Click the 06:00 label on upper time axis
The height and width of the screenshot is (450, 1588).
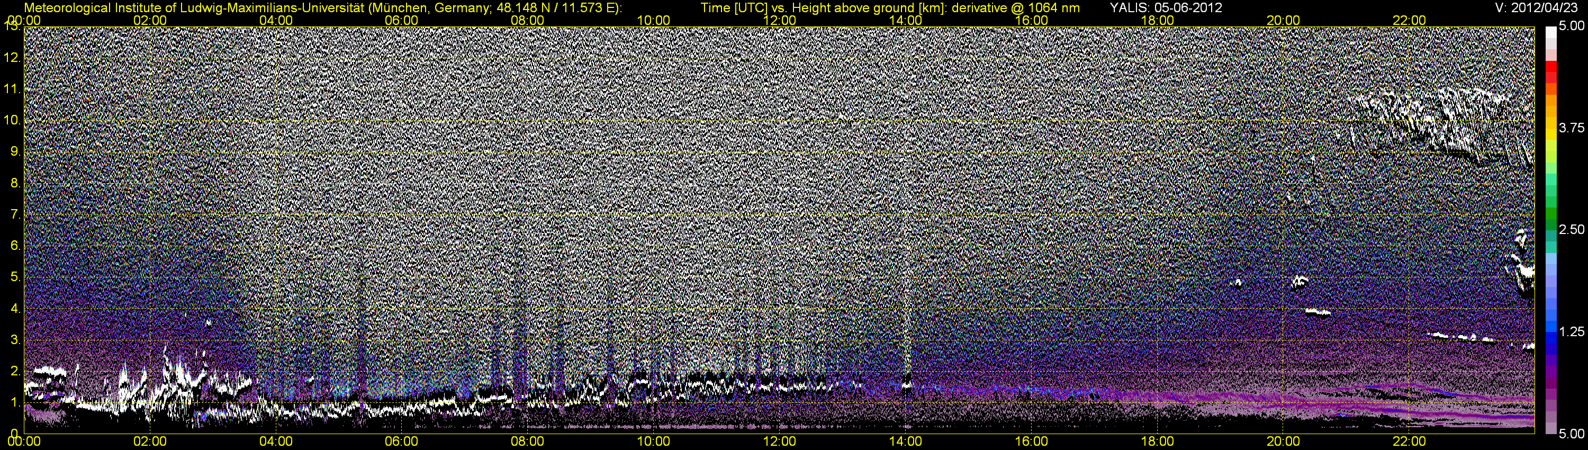401,20
